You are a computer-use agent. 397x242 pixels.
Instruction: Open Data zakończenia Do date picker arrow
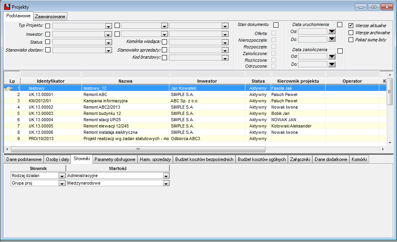tap(332, 64)
